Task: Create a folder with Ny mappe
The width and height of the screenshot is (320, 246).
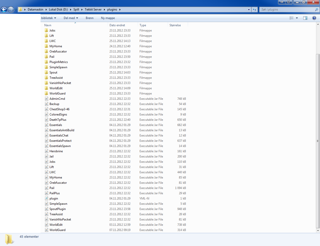Action: click(x=108, y=18)
